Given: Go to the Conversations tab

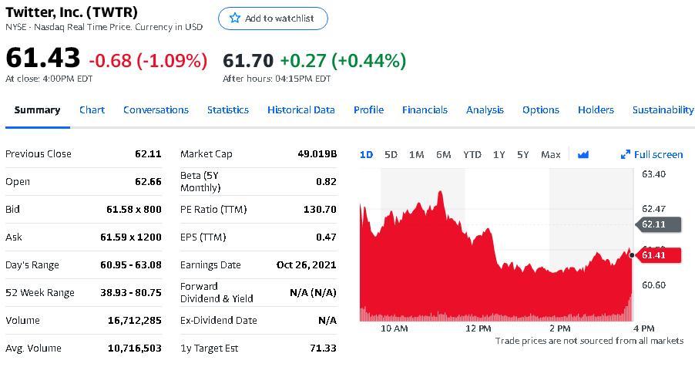Looking at the screenshot, I should 156,109.
